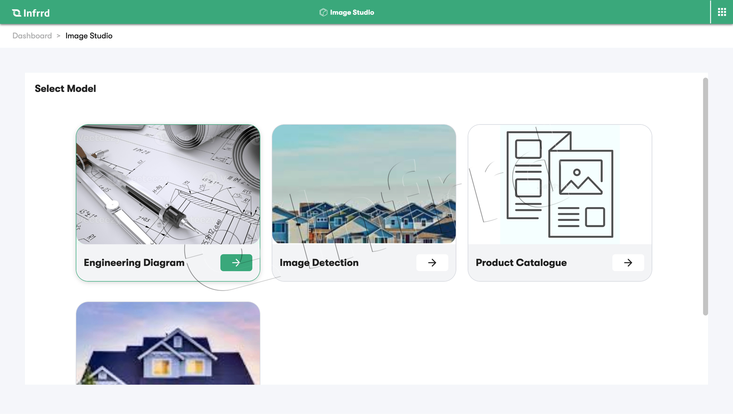Click green arrow on Engineering Diagram card
Image resolution: width=733 pixels, height=414 pixels.
coord(236,263)
